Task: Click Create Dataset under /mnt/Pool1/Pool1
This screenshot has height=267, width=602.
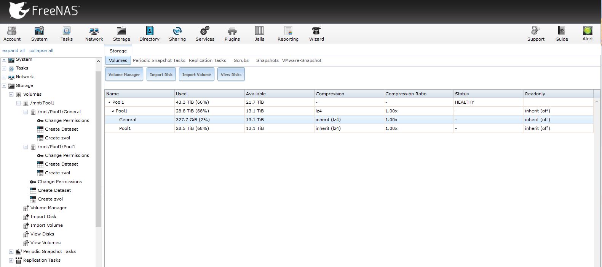Action: [x=58, y=164]
